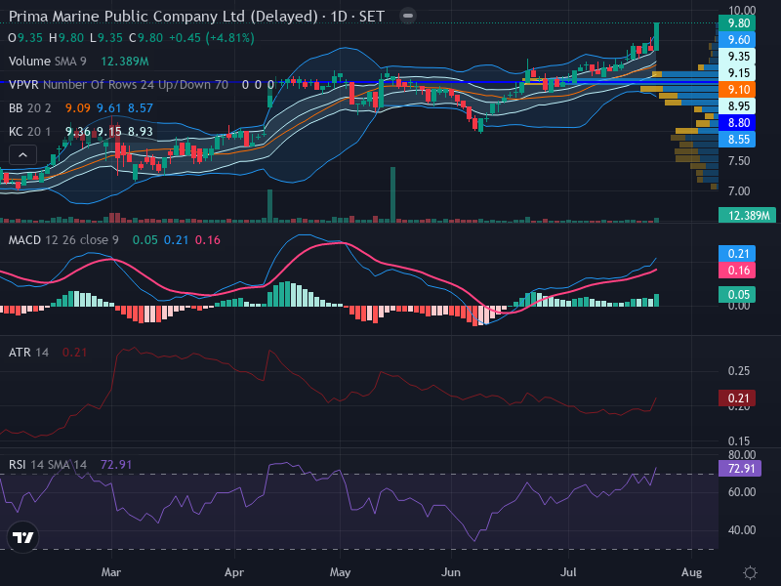Select the KC 20 1 indicator label
This screenshot has width=781, height=586.
30,132
